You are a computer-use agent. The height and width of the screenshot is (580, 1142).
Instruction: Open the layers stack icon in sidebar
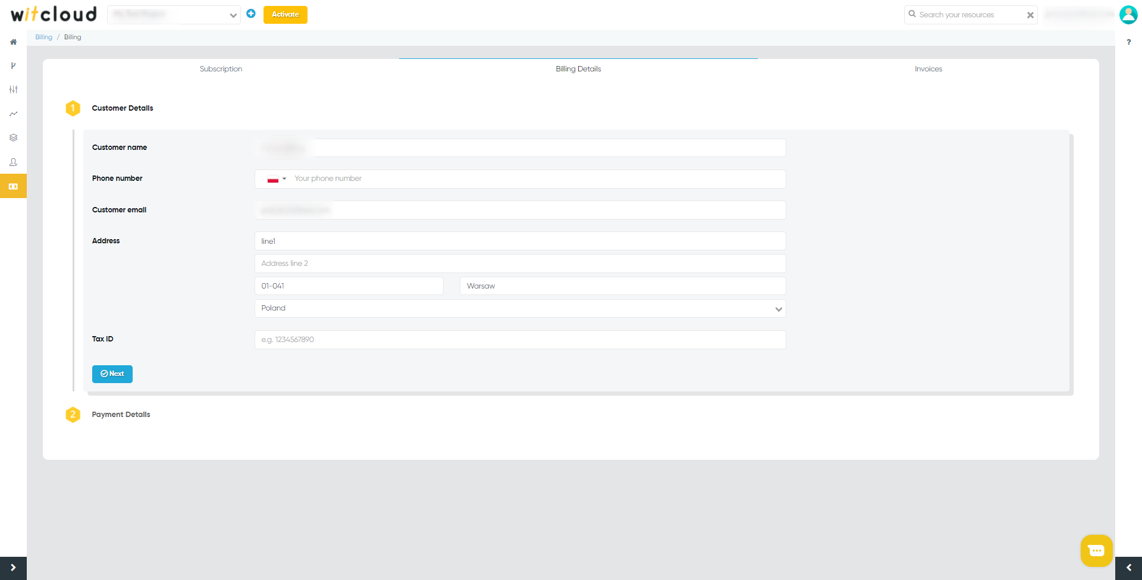pos(13,137)
